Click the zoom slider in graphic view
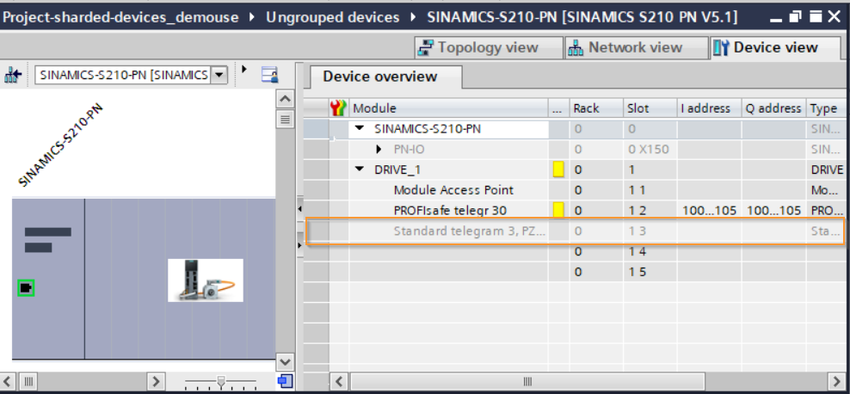The height and width of the screenshot is (394, 850). tap(220, 381)
